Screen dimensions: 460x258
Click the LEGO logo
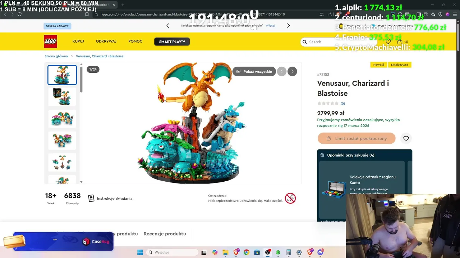pos(50,42)
